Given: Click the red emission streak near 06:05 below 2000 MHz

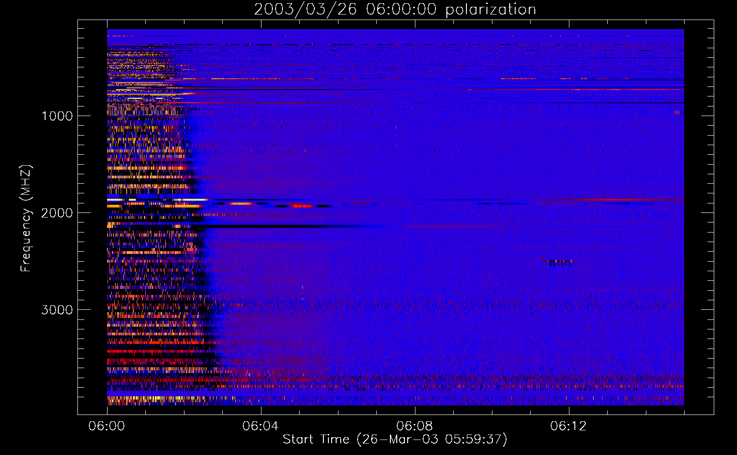Looking at the screenshot, I should pos(302,206).
